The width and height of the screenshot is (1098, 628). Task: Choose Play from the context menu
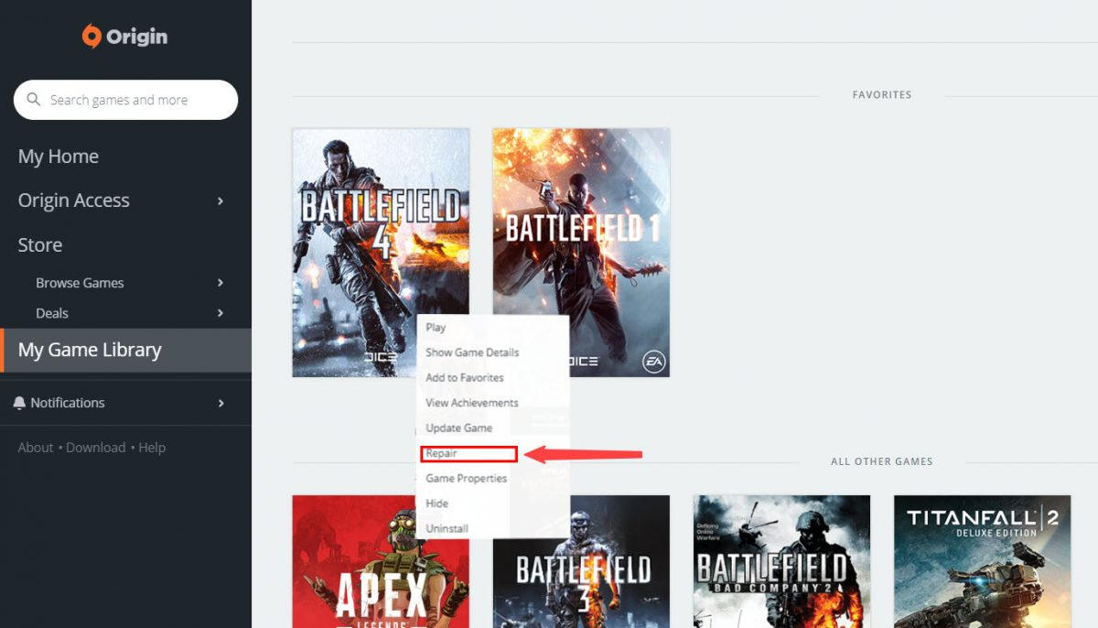click(x=436, y=327)
